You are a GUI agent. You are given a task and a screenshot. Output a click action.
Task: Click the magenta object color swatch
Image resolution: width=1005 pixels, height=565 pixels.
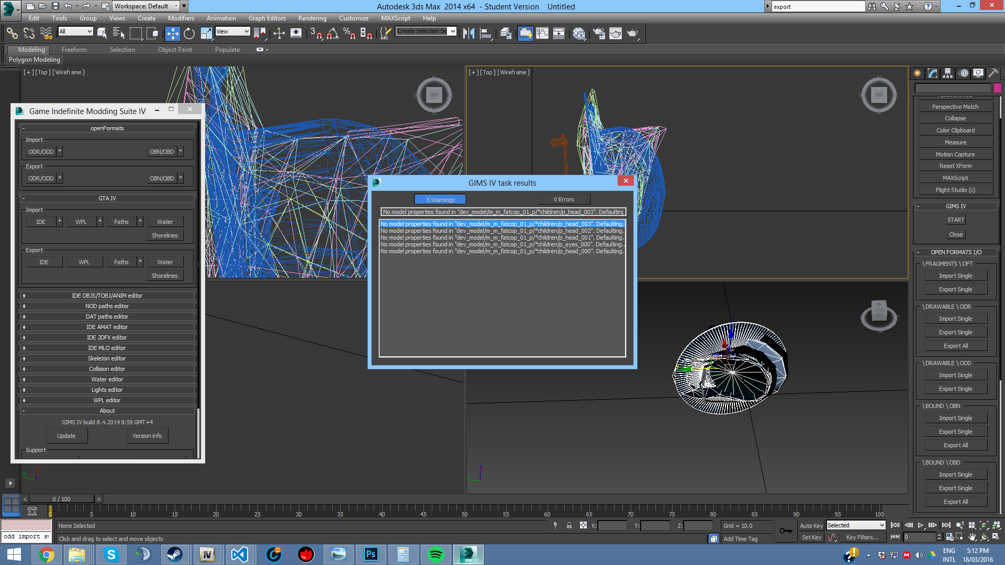click(x=997, y=88)
